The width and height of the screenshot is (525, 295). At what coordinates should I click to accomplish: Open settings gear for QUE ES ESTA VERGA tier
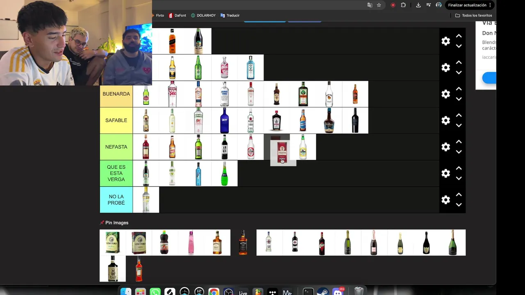point(445,173)
